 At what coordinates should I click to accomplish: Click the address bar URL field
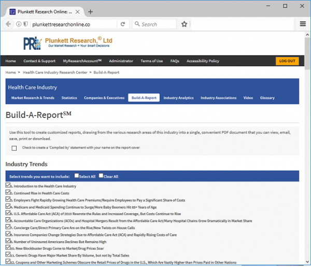(x=74, y=24)
